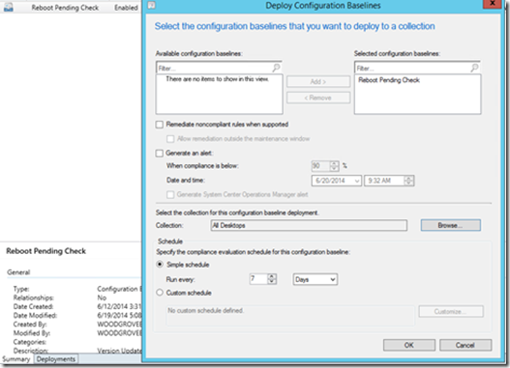The image size is (510, 368).
Task: Click 'No custom schedule defined.' text
Action: coord(205,311)
